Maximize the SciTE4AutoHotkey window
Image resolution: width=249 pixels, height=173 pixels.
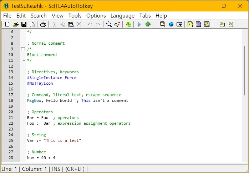pos(224,6)
